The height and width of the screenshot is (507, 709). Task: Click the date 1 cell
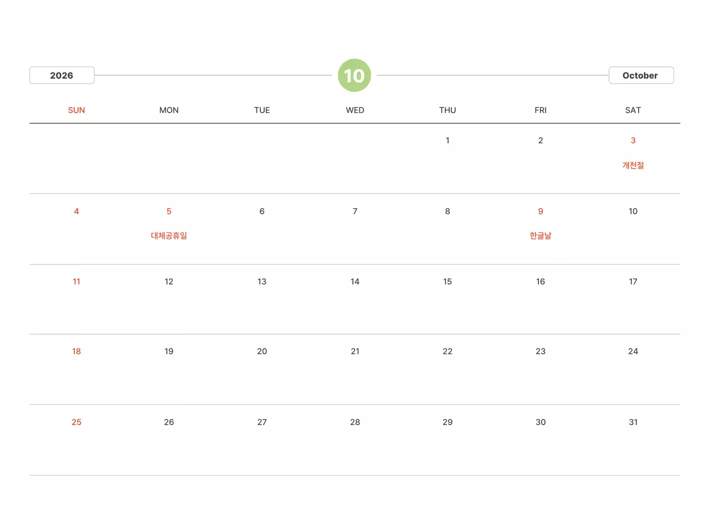pyautogui.click(x=448, y=141)
